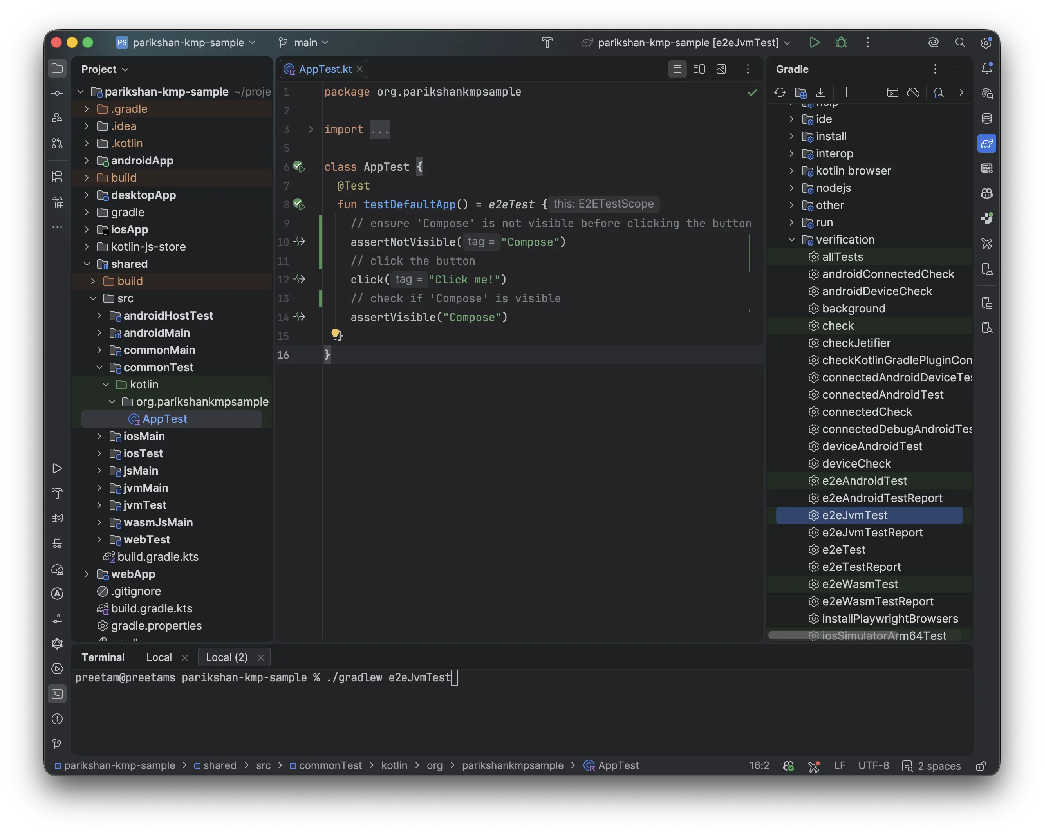
Task: Open the Pull Requests tool window
Action: [x=57, y=144]
